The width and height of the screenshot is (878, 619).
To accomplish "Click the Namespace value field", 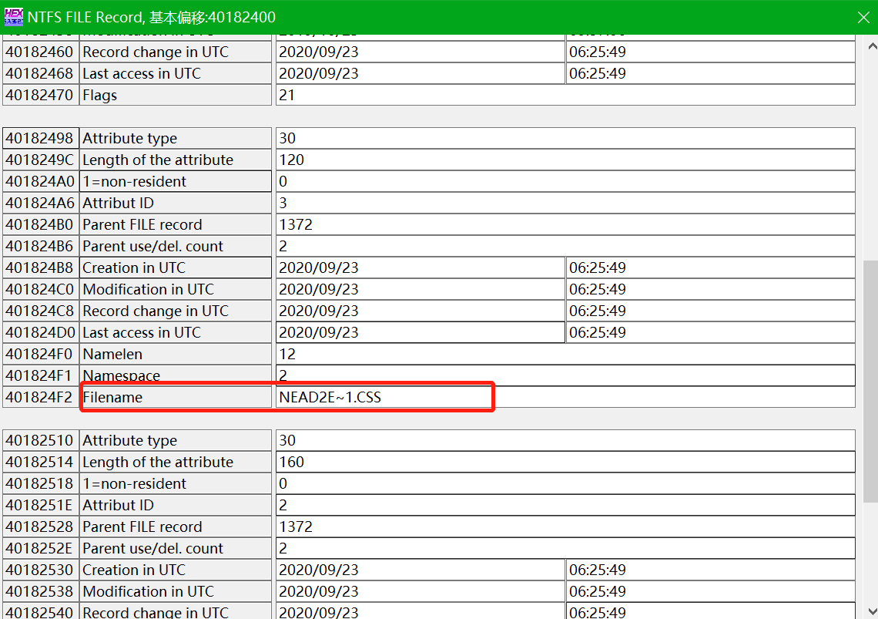I will 565,375.
